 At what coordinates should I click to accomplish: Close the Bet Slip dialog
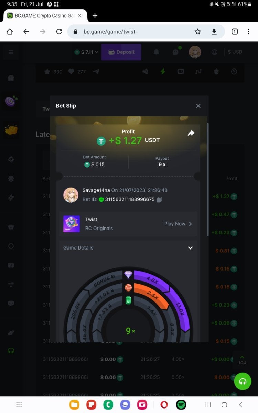[x=198, y=106]
